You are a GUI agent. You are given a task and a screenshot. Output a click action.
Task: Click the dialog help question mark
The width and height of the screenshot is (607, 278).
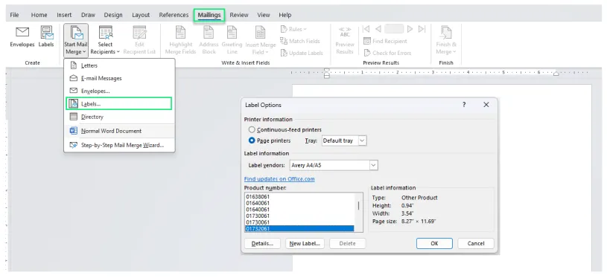(464, 105)
